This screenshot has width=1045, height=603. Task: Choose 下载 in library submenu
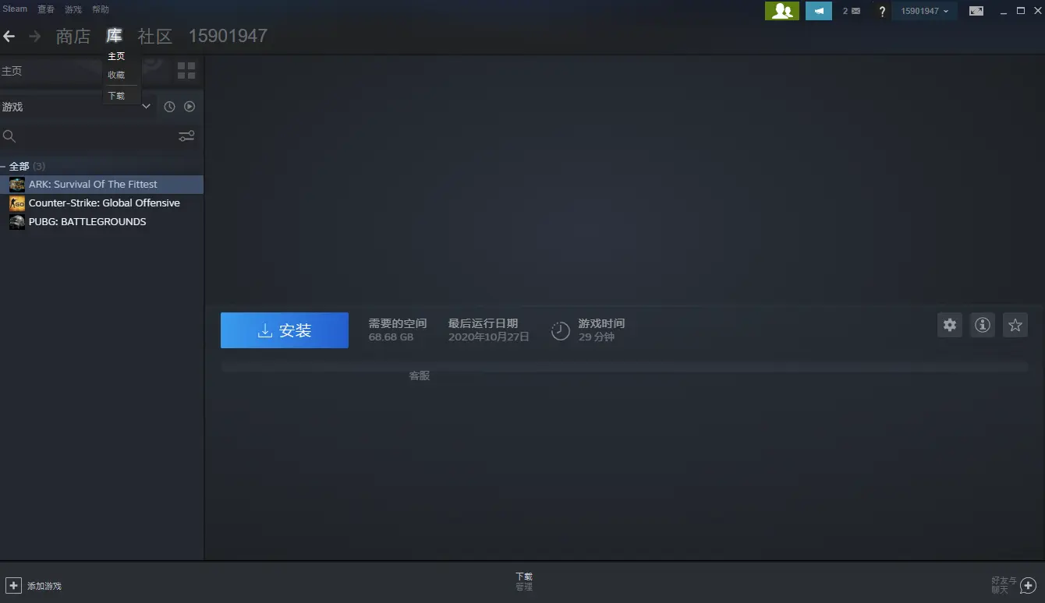tap(116, 96)
